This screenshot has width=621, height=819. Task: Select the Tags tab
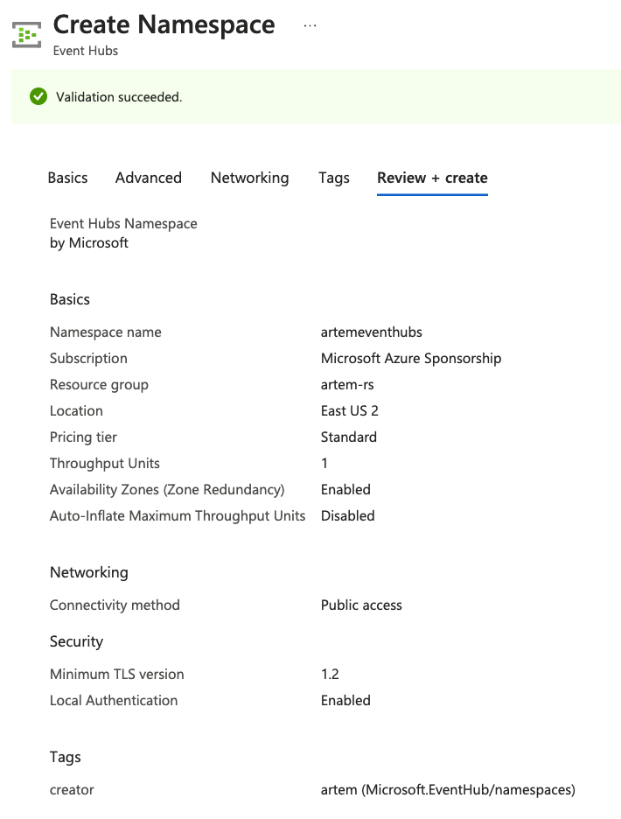(334, 178)
